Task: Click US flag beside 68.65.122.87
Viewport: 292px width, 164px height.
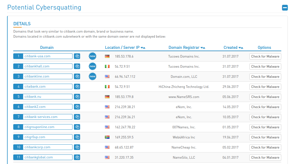Action: click(107, 147)
